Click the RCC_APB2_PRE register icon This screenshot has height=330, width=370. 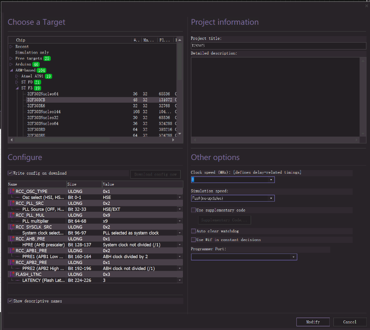pyautogui.click(x=12, y=262)
